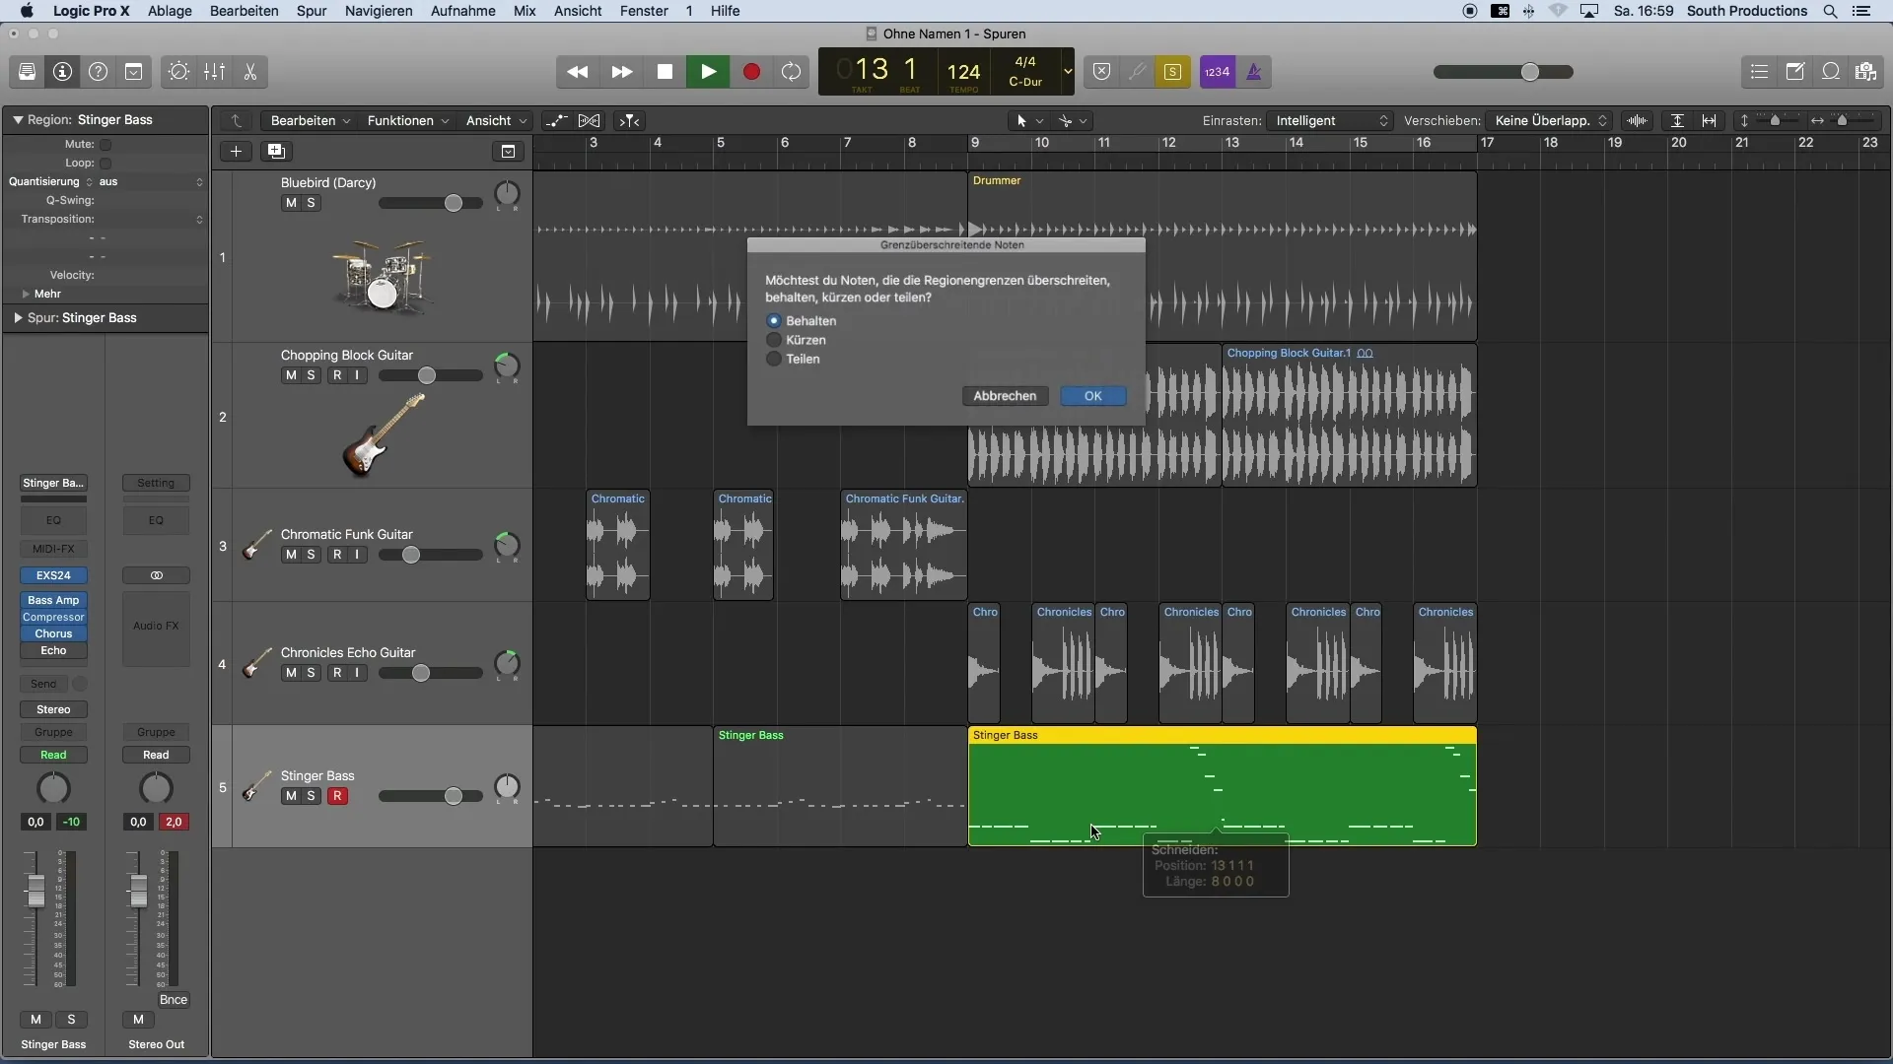Image resolution: width=1893 pixels, height=1064 pixels.
Task: Toggle the waveform zoom icon
Action: pos(1638,120)
